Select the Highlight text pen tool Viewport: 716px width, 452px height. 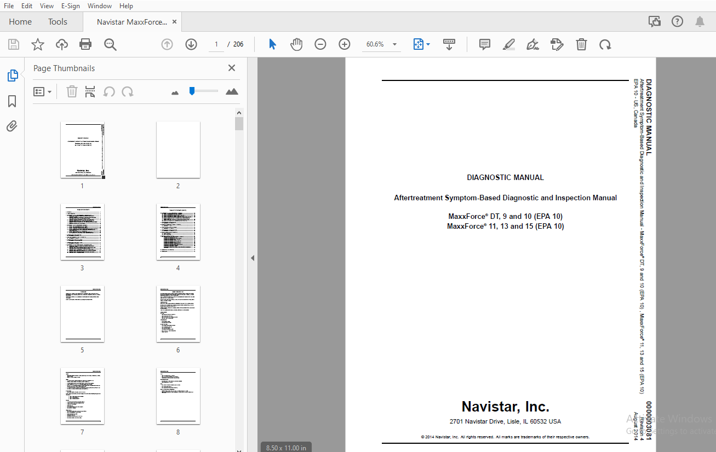point(509,44)
